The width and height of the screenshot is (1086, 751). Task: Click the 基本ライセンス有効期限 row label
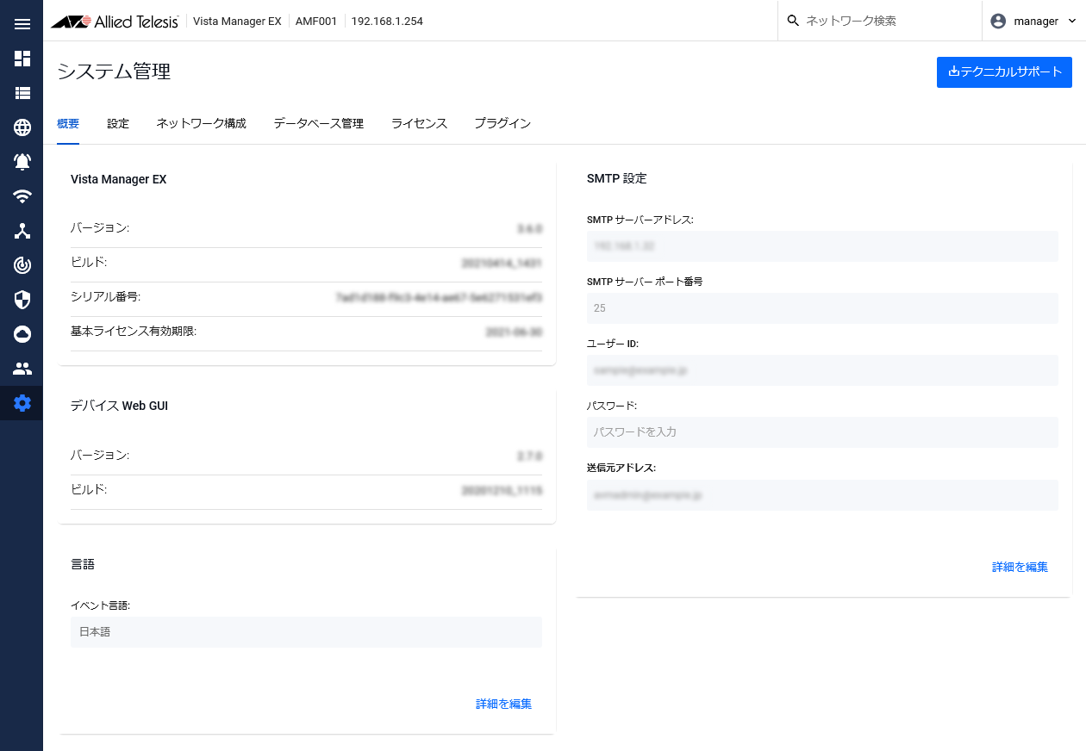coord(134,332)
